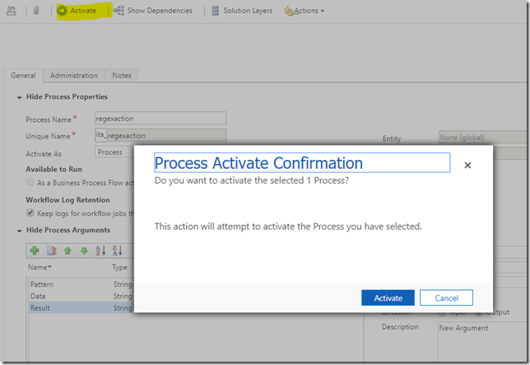Screen dimensions: 530x365
Task: Switch to the Administration tab
Action: coord(74,76)
